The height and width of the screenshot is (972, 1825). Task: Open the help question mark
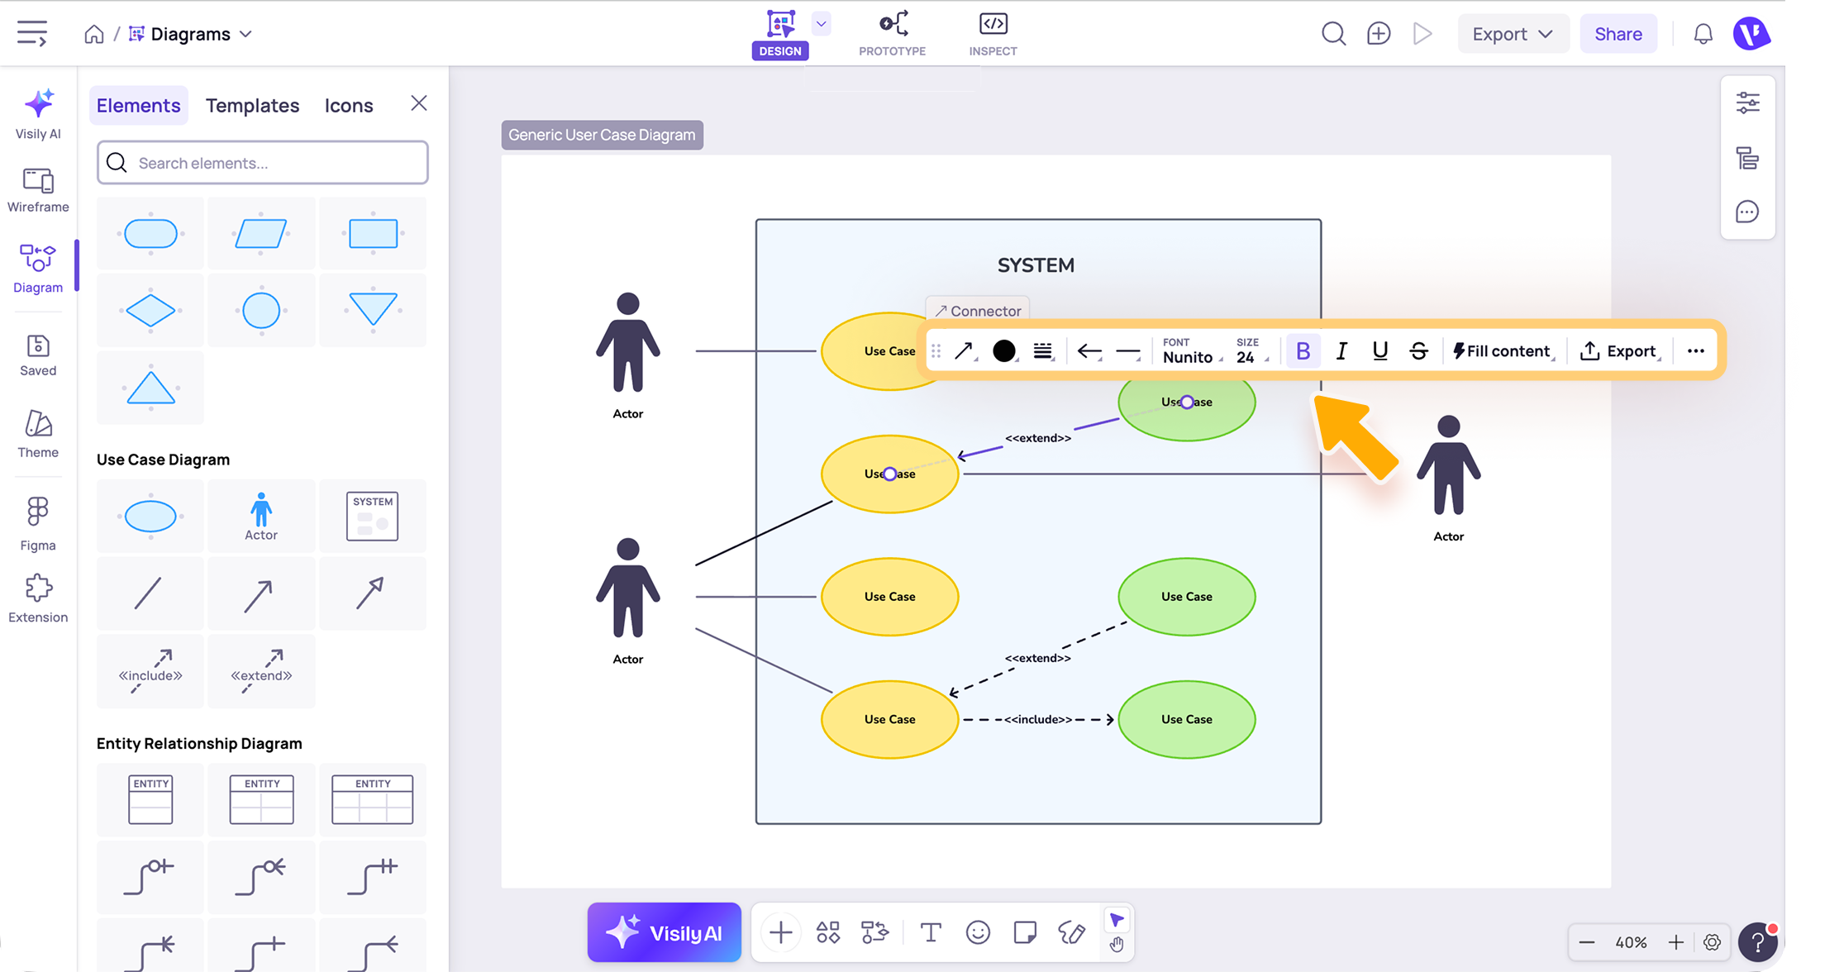point(1757,942)
